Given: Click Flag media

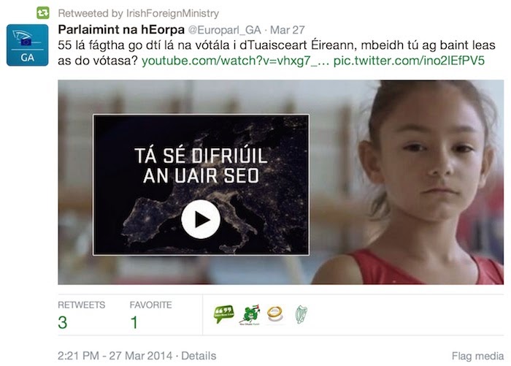Looking at the screenshot, I should tap(477, 356).
